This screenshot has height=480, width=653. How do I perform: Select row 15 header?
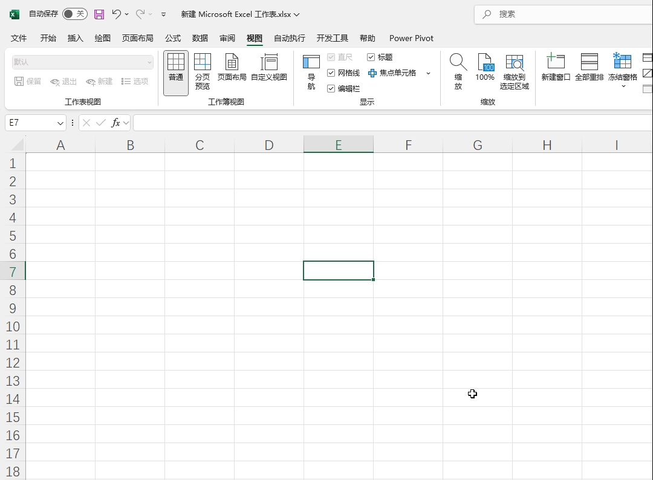pyautogui.click(x=13, y=417)
